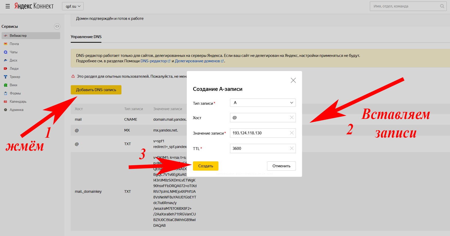Clear the Хост field
Screen dimensions: 450x236
point(292,118)
